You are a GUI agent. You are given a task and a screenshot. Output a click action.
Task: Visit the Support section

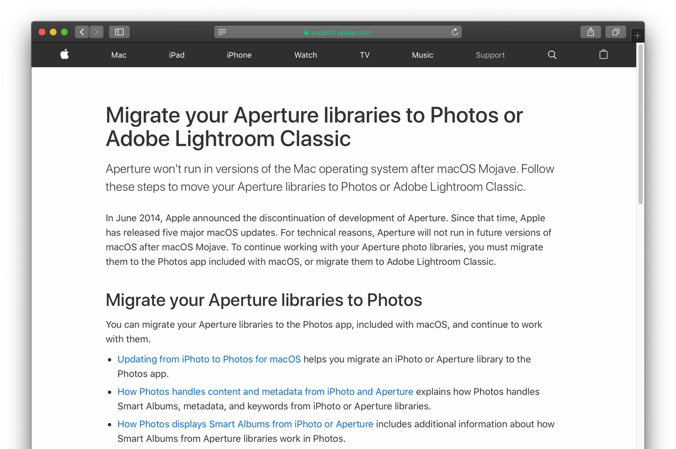tap(490, 55)
